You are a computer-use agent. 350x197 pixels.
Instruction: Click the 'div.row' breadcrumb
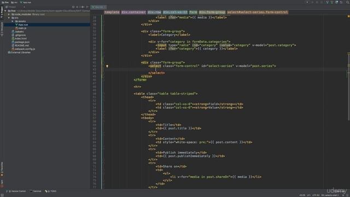coord(154,12)
